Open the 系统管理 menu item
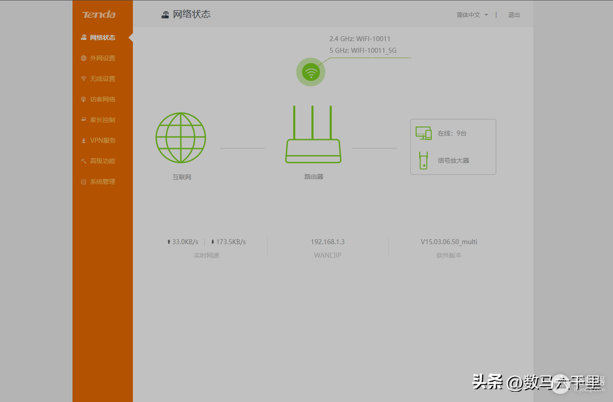The width and height of the screenshot is (613, 402). pyautogui.click(x=102, y=182)
